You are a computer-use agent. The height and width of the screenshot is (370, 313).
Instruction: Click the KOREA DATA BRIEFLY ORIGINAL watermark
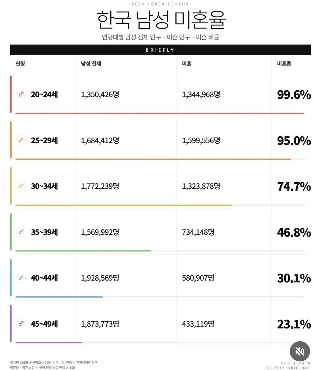288,365
